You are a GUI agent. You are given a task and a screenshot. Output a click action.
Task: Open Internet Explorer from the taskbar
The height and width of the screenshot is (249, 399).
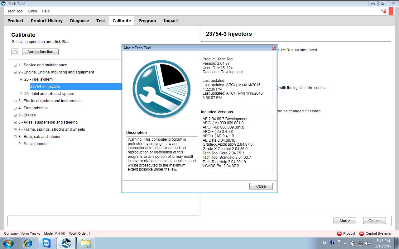tap(28, 243)
